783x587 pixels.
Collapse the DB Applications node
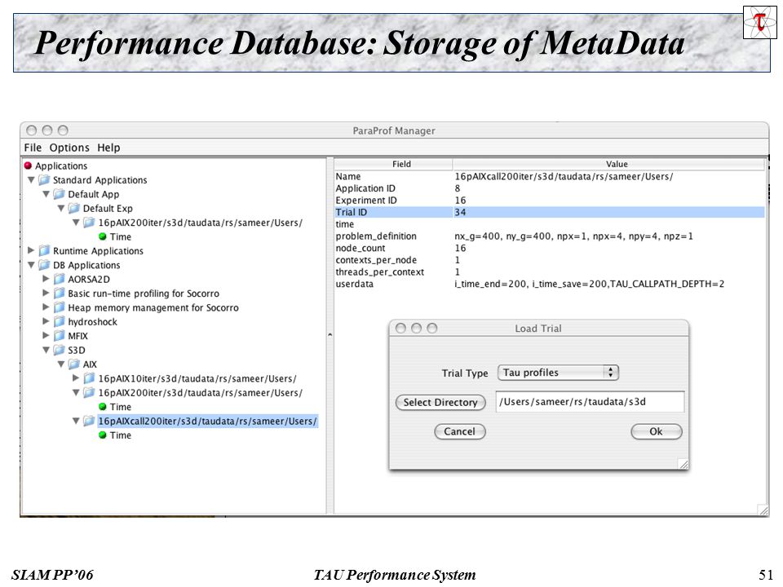tap(31, 265)
